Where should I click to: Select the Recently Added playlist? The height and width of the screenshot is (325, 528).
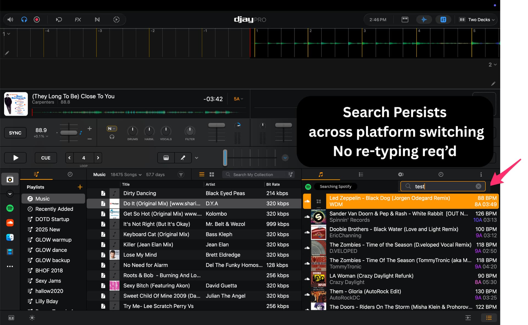tap(54, 209)
